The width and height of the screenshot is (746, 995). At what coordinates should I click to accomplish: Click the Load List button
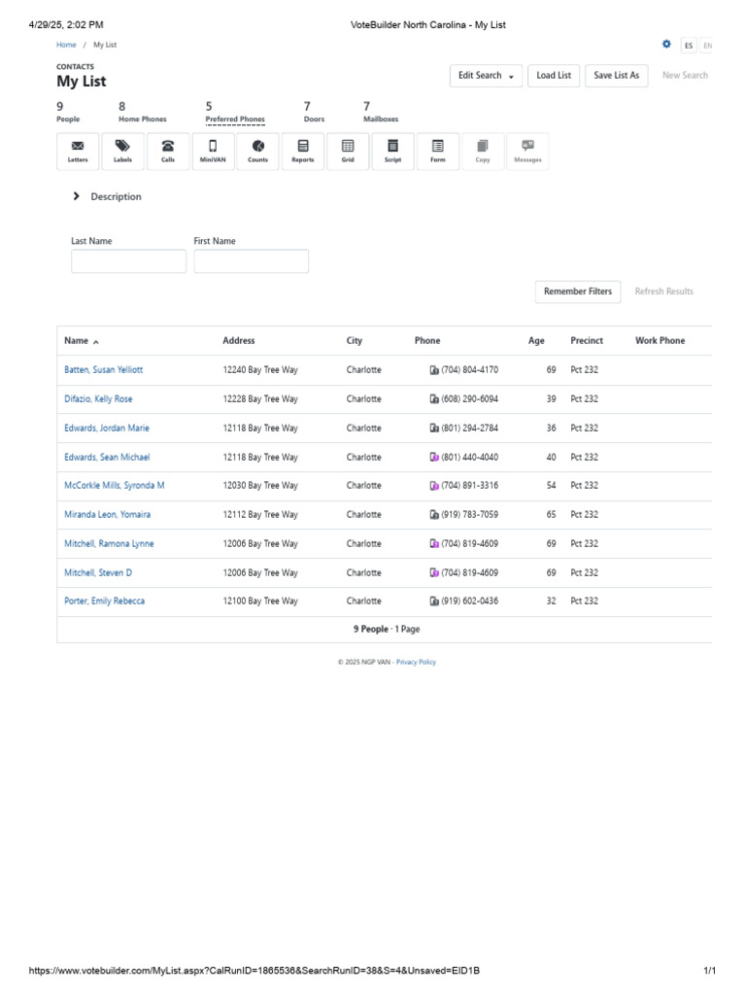click(553, 76)
